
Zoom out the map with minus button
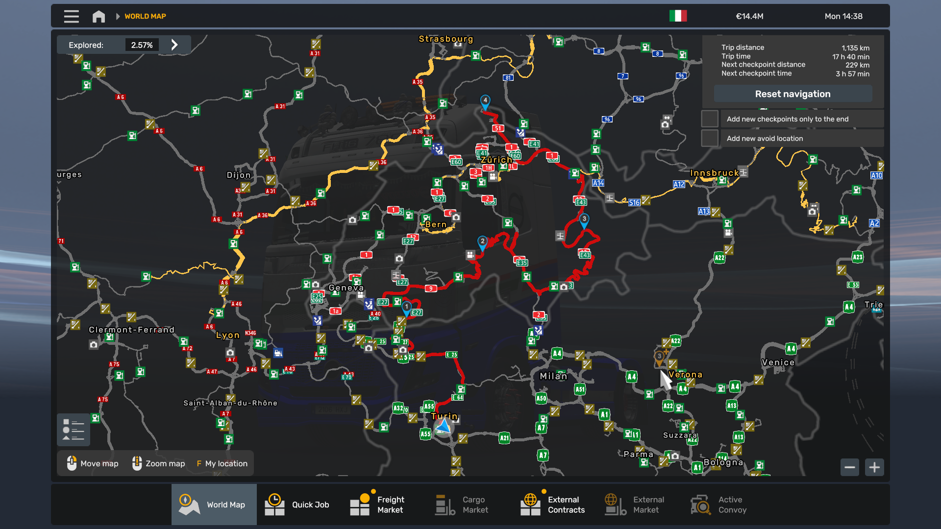click(850, 467)
